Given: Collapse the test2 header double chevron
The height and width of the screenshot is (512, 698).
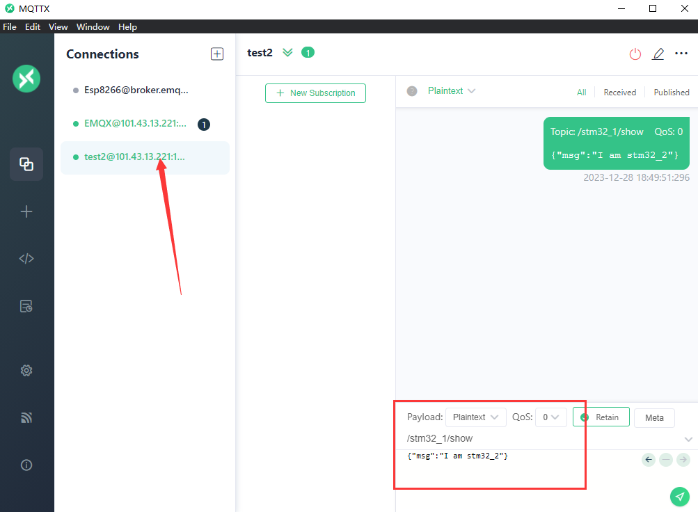Looking at the screenshot, I should (x=287, y=52).
